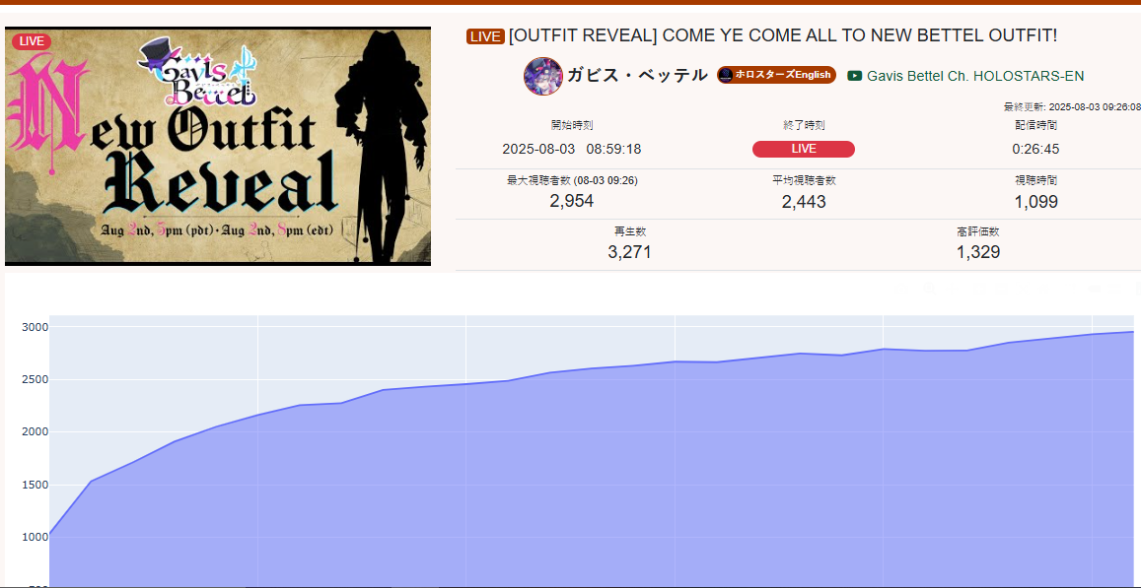1141x588 pixels.
Task: Click the 配信時間 label
Action: (x=1036, y=125)
